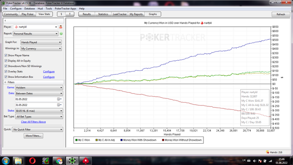Open Graph For dropdown Hands Played

point(41,42)
